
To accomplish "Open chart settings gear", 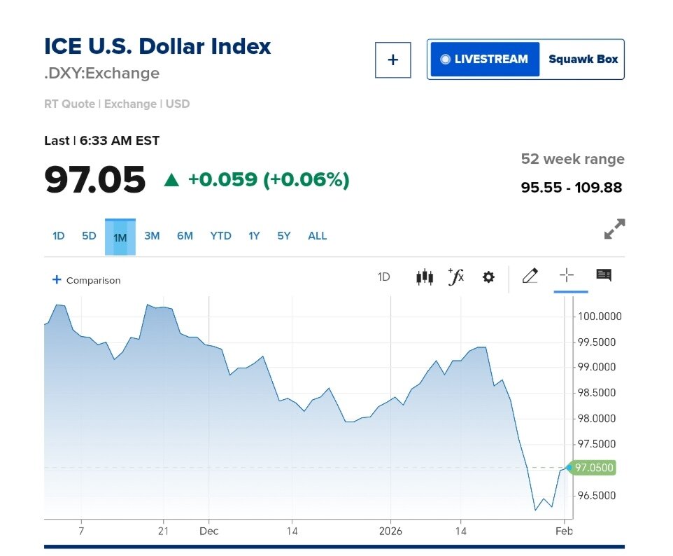I will tap(488, 277).
